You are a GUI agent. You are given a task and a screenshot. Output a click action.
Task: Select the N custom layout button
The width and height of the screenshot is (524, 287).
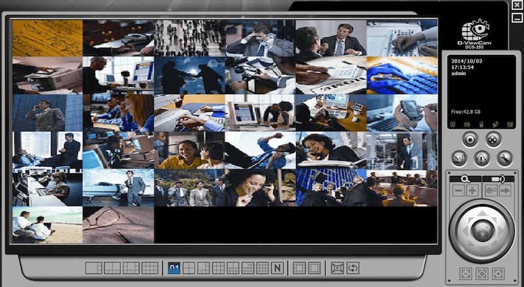click(x=277, y=267)
